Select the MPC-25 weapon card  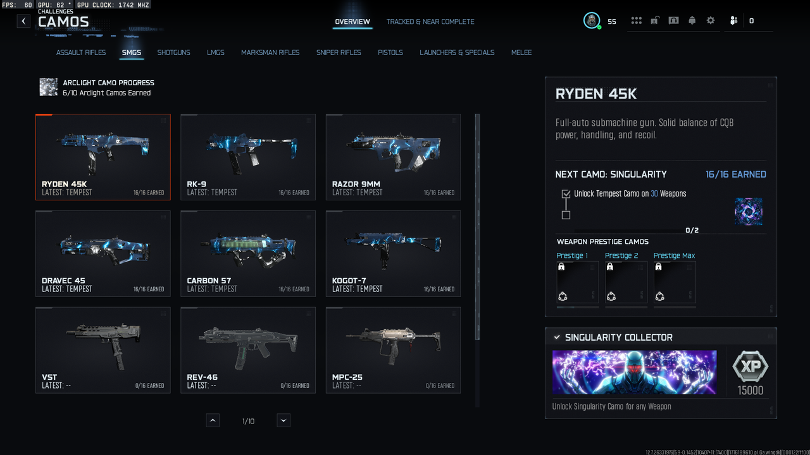point(394,350)
